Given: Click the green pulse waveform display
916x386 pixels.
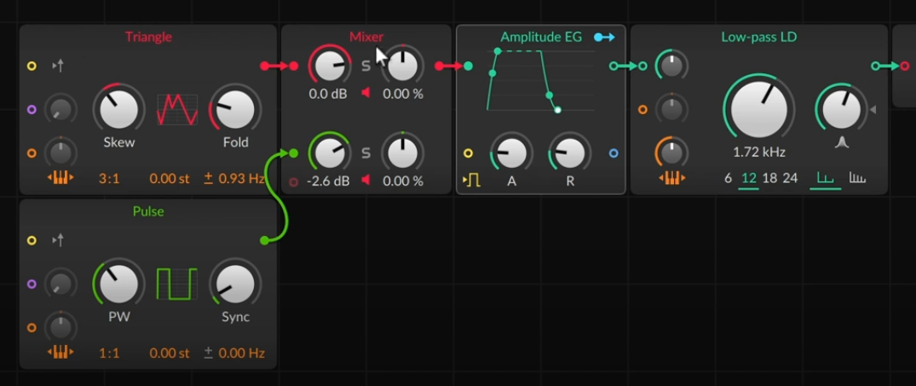Looking at the screenshot, I should pos(176,284).
